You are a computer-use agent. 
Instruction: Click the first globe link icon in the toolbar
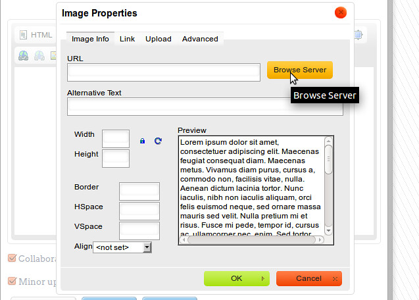[x=24, y=56]
